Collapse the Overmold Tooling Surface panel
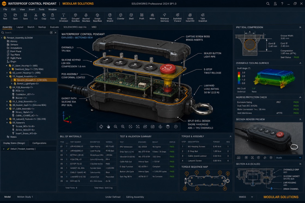This screenshot has height=203, width=305. 300,63
